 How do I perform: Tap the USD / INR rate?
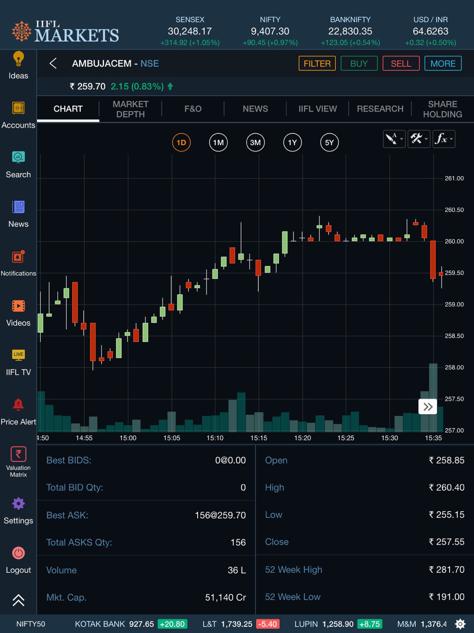(x=430, y=31)
